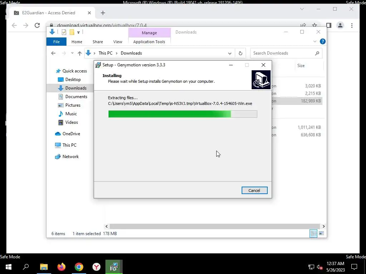This screenshot has width=366, height=274.
Task: Open the Application Tools tab
Action: tap(149, 42)
